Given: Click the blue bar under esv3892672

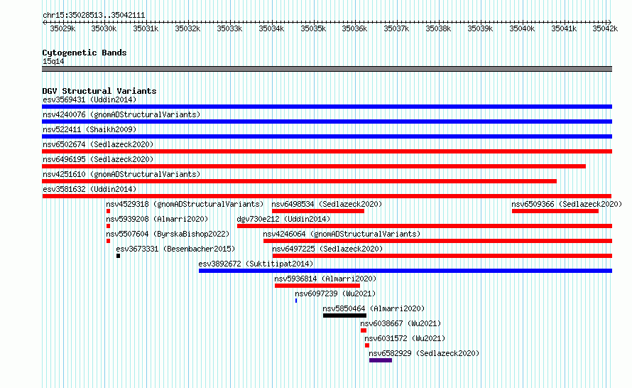Looking at the screenshot, I should [x=405, y=271].
